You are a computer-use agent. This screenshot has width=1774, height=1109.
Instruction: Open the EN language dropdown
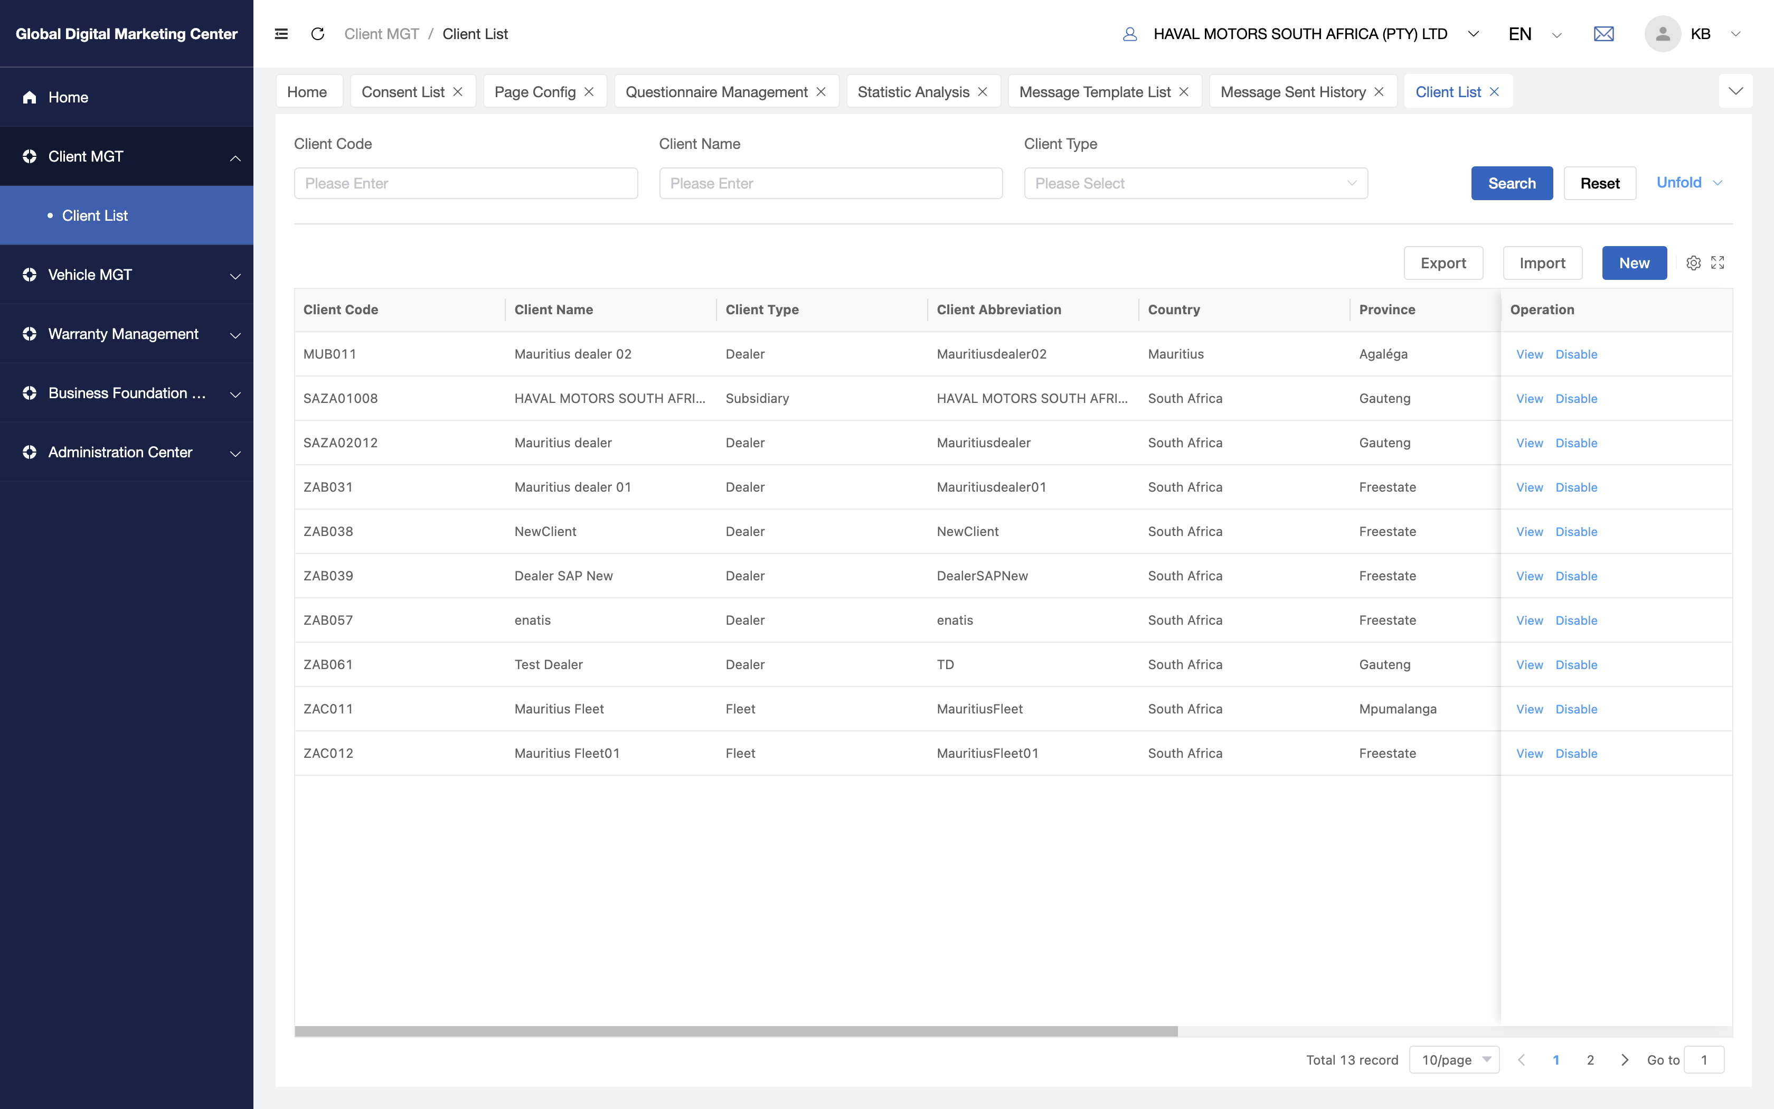pyautogui.click(x=1535, y=34)
